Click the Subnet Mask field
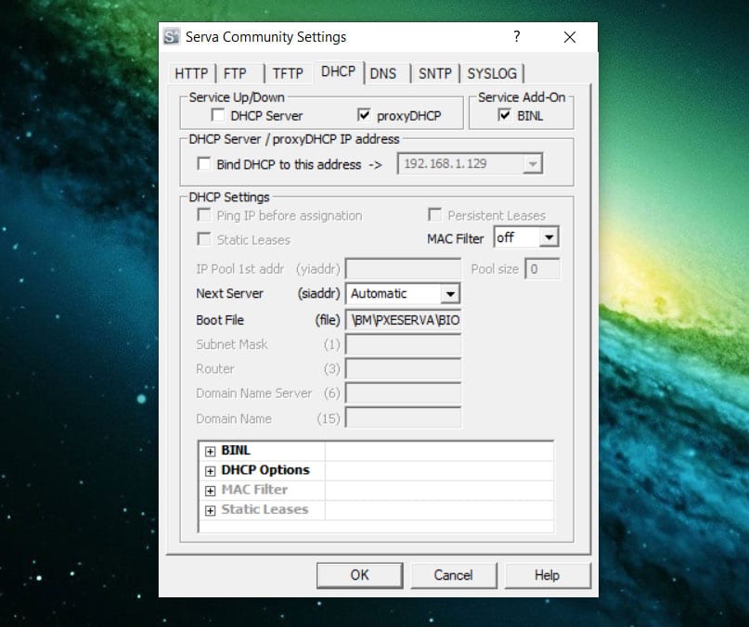The width and height of the screenshot is (749, 627). tap(403, 344)
